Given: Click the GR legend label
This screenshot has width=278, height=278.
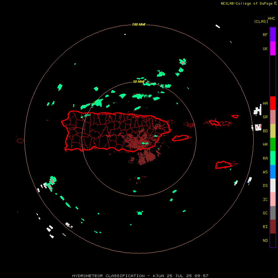Looking at the screenshot, I should tap(265, 117).
